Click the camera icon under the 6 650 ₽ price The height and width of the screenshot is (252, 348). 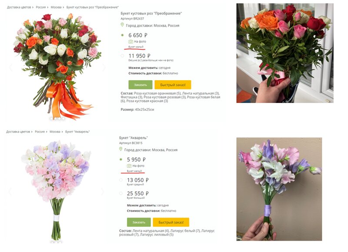[x=131, y=41]
